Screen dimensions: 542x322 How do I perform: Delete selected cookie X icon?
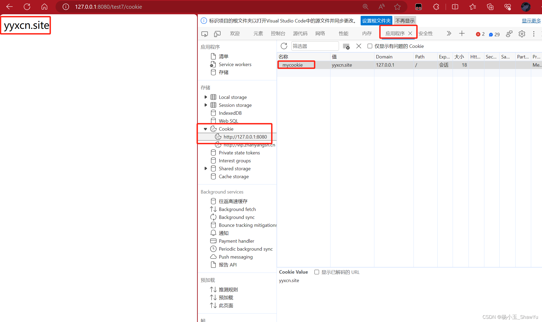click(x=359, y=46)
